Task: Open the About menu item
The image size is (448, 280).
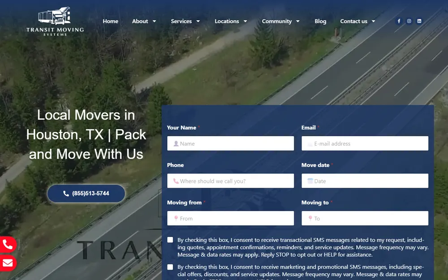Action: tap(140, 21)
